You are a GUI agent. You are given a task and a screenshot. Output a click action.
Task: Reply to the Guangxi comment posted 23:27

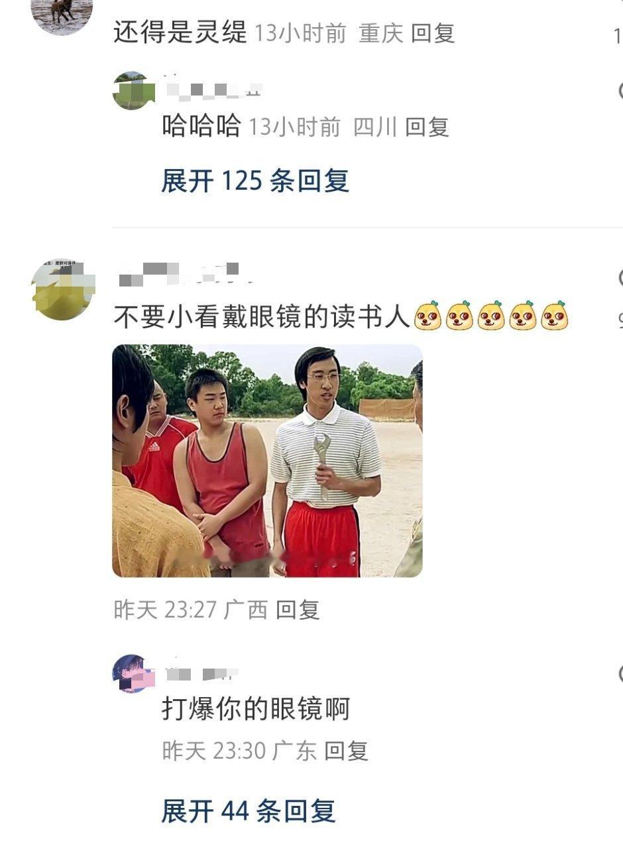pos(298,610)
